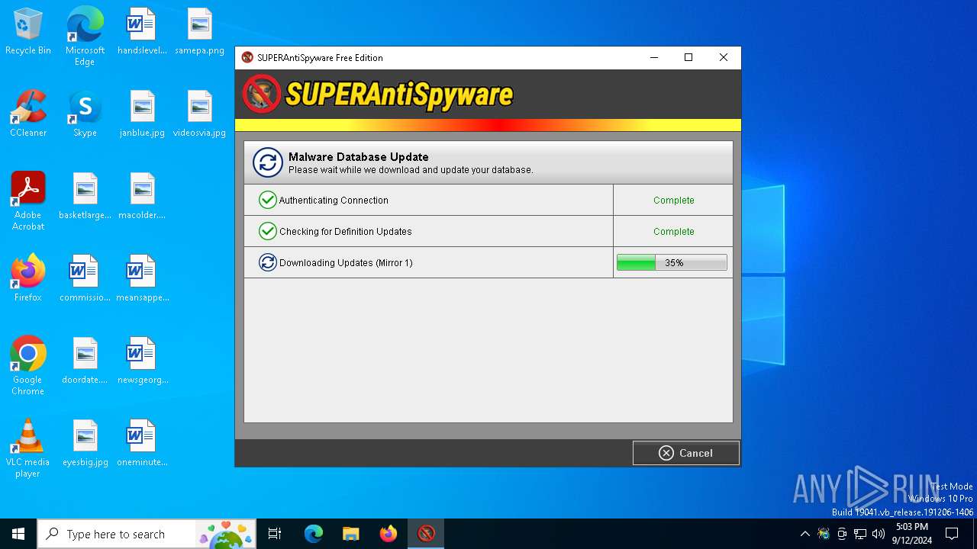Click Complete status for Authenticating Connection
Viewport: 977px width, 549px height.
673,201
